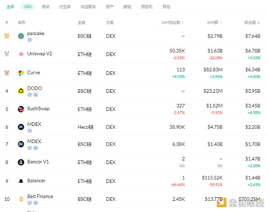Click the Balancer logo icon
The width and height of the screenshot is (269, 212).
pyautogui.click(x=21, y=181)
